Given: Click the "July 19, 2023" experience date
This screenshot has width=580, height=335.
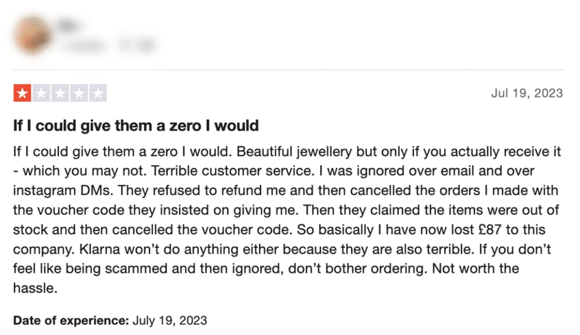Looking at the screenshot, I should 169,320.
